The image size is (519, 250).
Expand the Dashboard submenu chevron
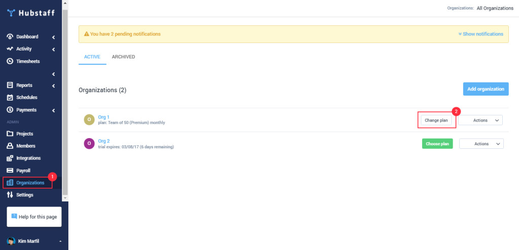(53, 37)
